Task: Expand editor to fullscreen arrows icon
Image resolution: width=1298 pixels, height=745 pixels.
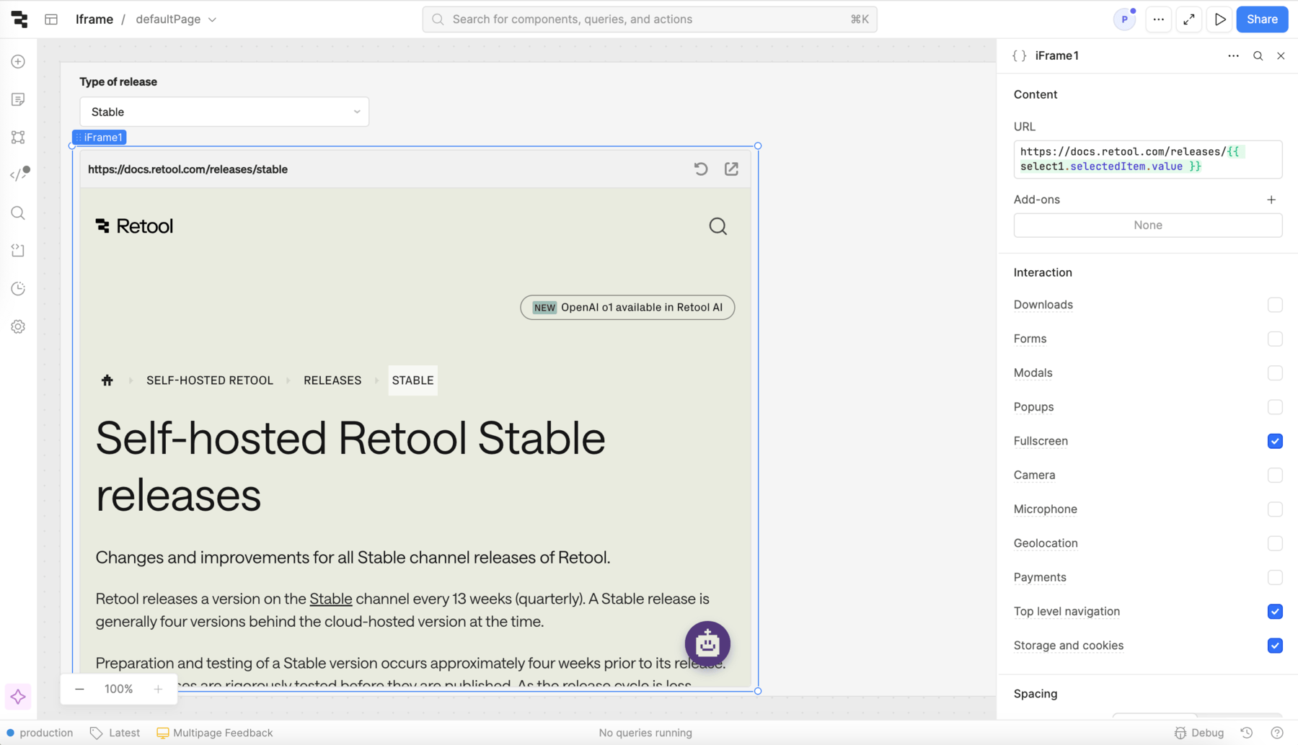Action: click(1189, 19)
